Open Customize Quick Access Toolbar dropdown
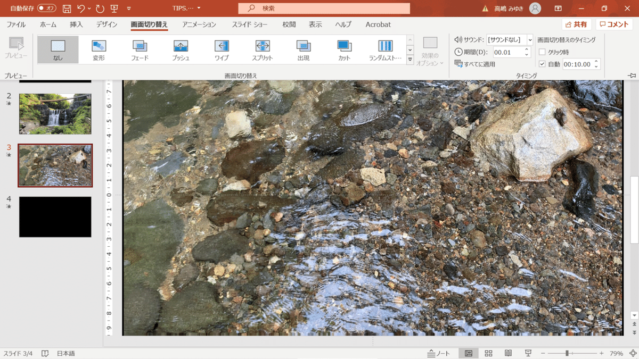 click(129, 9)
